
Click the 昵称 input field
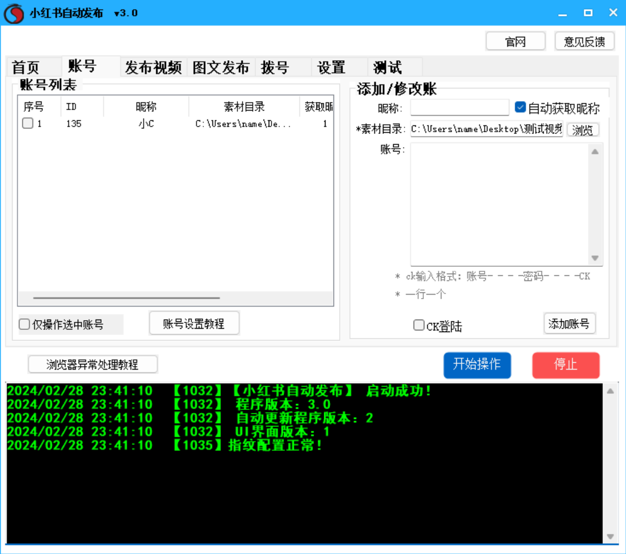[460, 108]
